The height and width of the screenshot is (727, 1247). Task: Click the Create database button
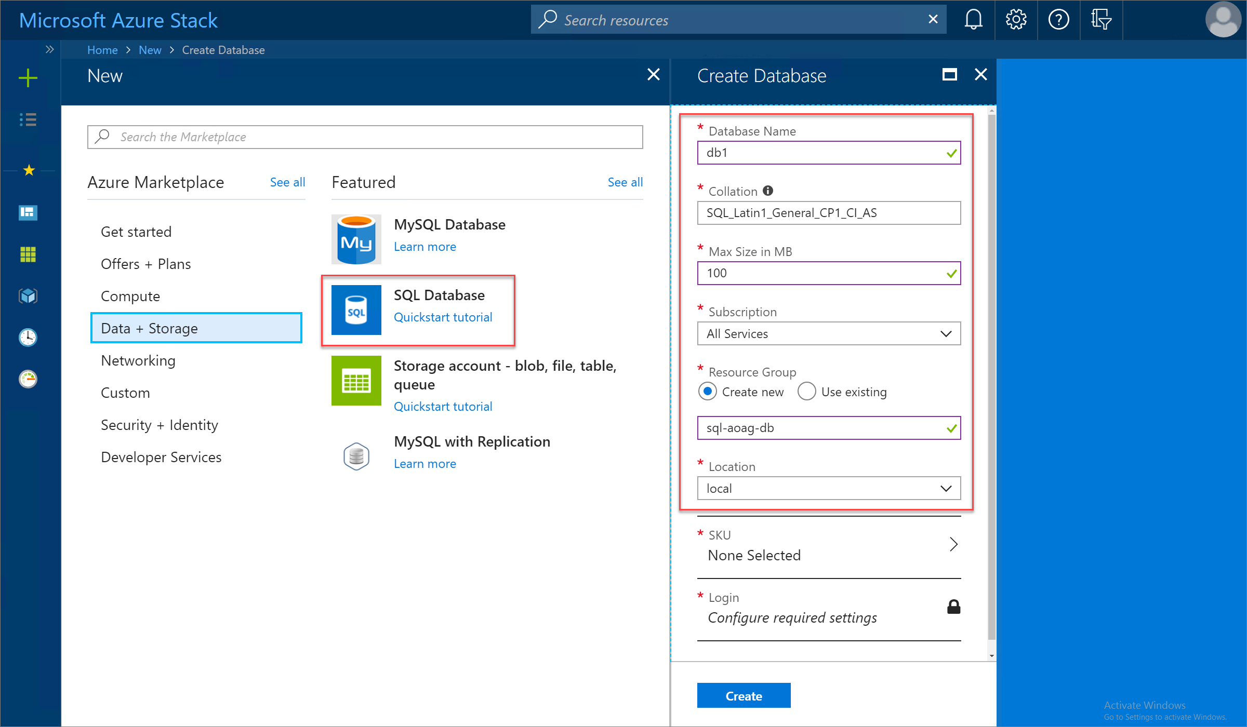click(x=744, y=696)
